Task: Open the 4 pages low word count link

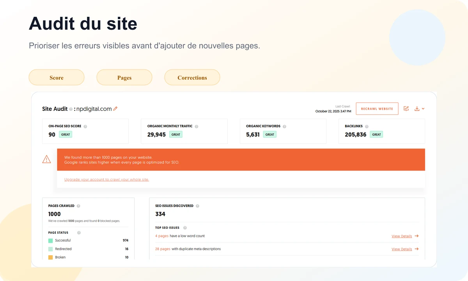Action: click(162, 236)
